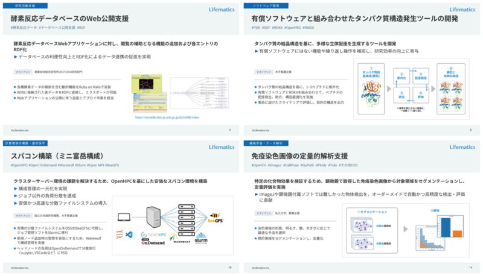The width and height of the screenshot is (483, 276).
Task: Click the histogram plot in the evaluation panel
Action: pyautogui.click(x=430, y=238)
